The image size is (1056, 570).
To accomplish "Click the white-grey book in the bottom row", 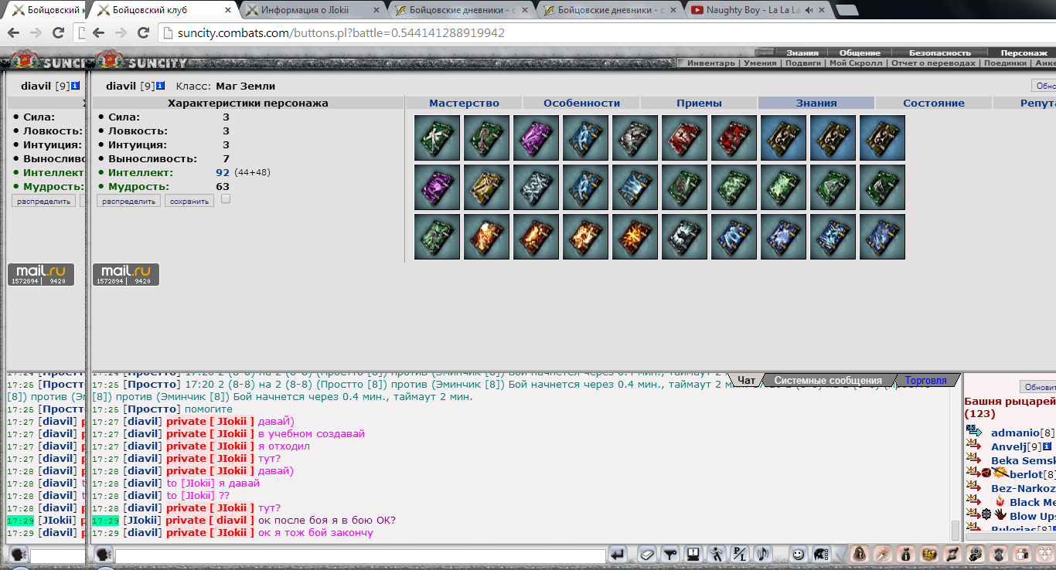I will pyautogui.click(x=684, y=236).
